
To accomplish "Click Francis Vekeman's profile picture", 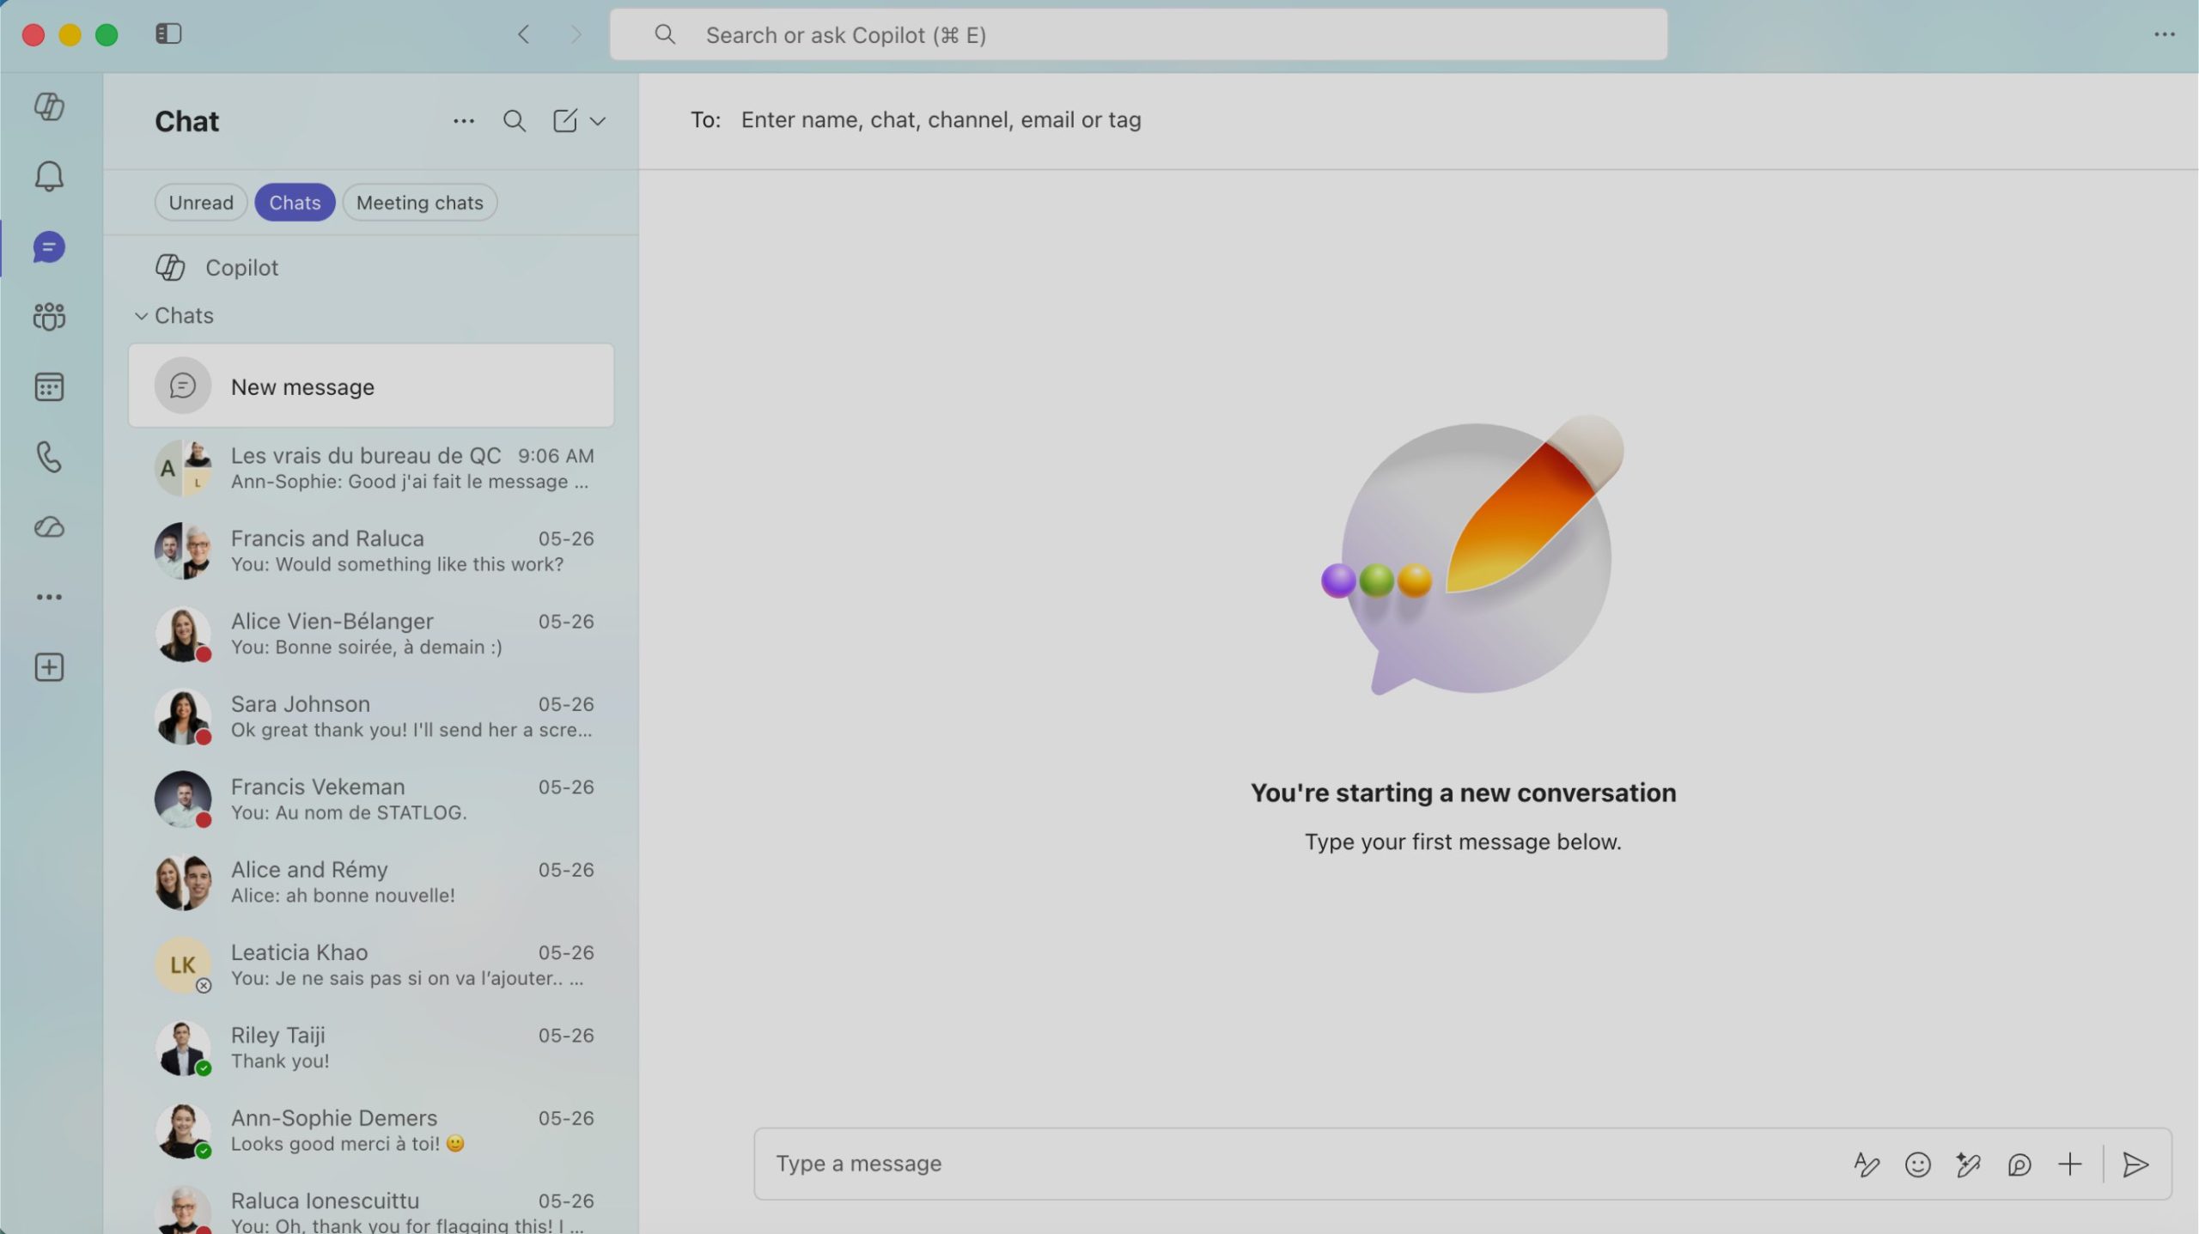I will (x=183, y=799).
